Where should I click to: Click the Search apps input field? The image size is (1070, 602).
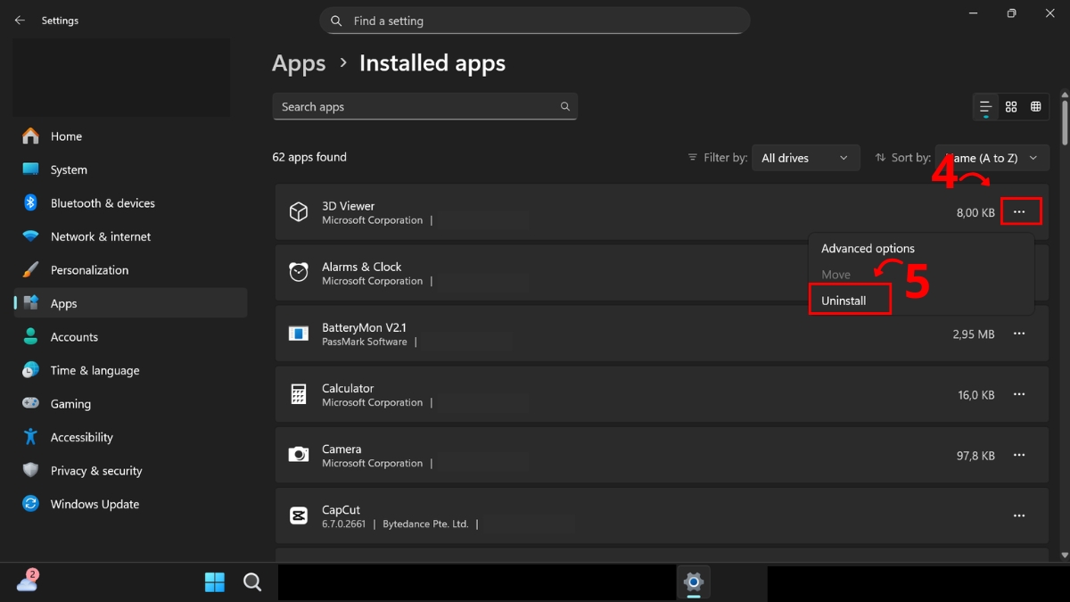[424, 106]
